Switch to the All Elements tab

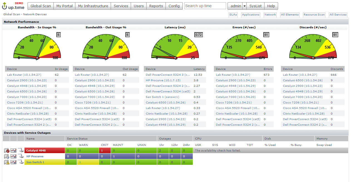[290, 15]
